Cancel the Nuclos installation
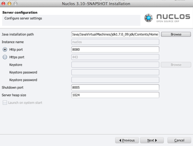 coord(179,140)
